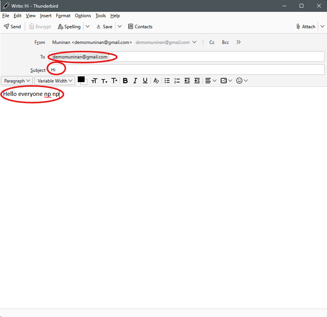The width and height of the screenshot is (327, 317).
Task: Toggle italic formatting
Action: point(135,81)
